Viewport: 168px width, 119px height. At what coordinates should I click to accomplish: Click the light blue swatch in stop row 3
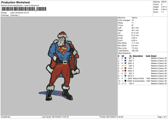click(x=125, y=63)
